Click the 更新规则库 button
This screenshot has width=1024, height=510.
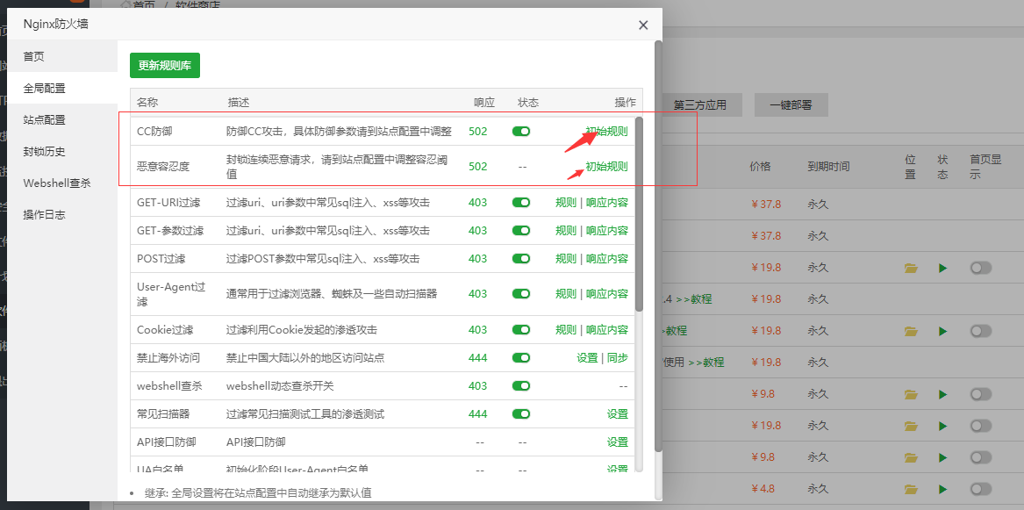point(165,66)
